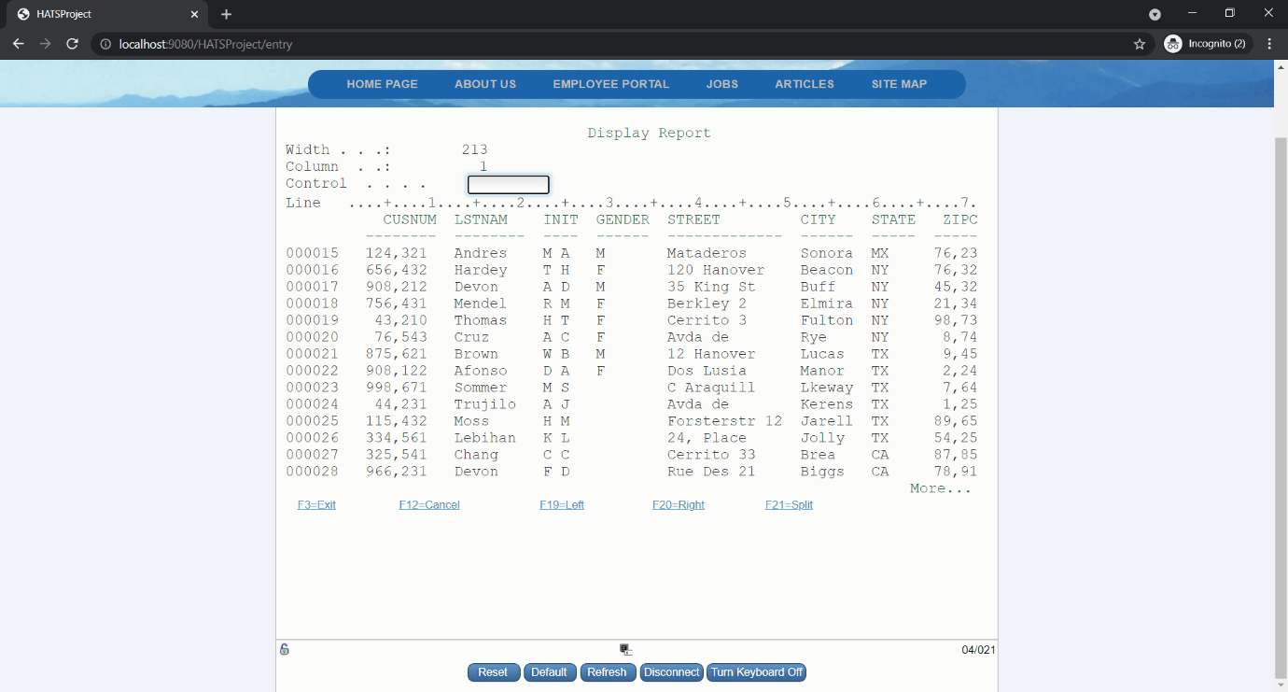Viewport: 1288px width, 692px height.
Task: Click the F3=Exit link
Action: pos(316,505)
